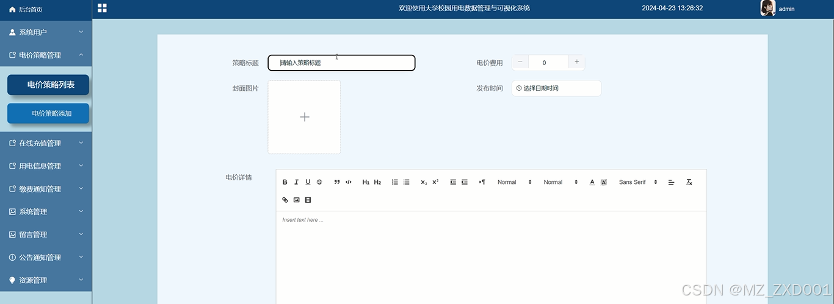Increase the paragraph indent
Viewport: 834px width, 304px height.
(x=465, y=182)
